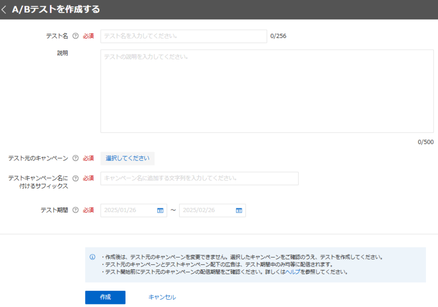Viewport: 438px width, 307px height.
Task: Open the start date calendar icon
Action: [160, 211]
